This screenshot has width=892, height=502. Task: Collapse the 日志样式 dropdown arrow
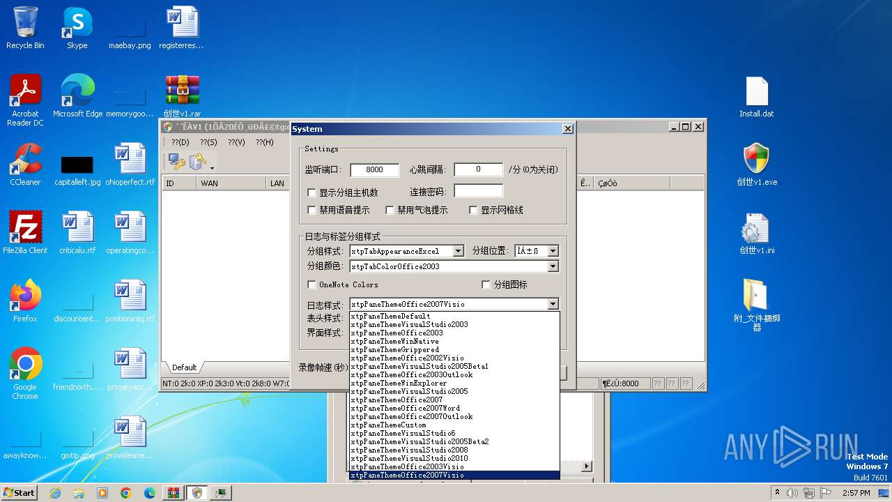click(x=553, y=304)
